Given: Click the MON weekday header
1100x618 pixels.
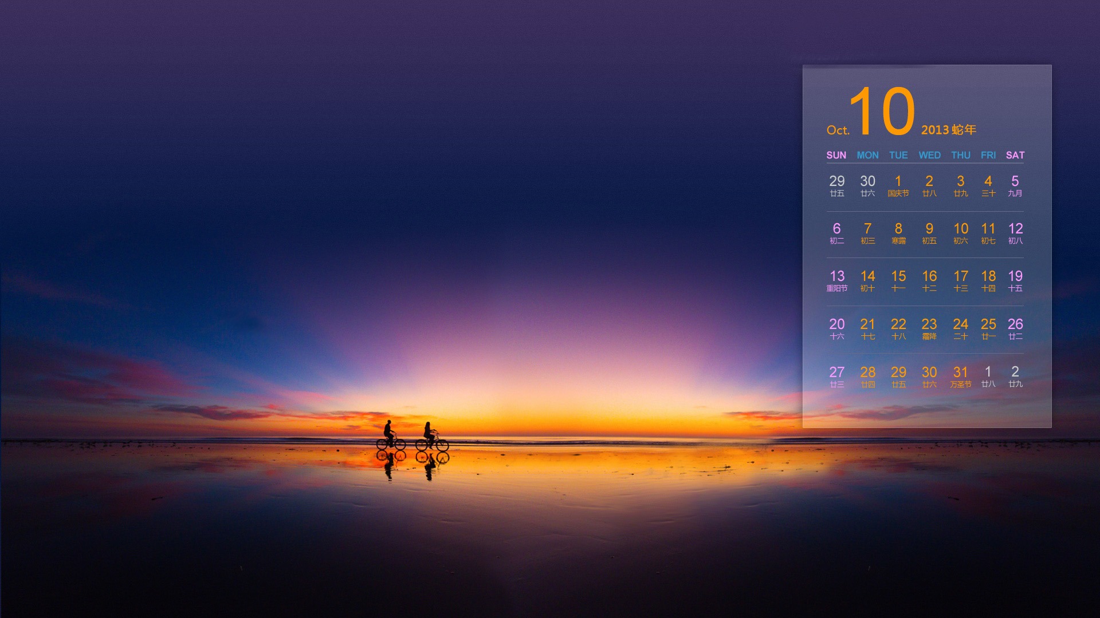Looking at the screenshot, I should point(867,155).
